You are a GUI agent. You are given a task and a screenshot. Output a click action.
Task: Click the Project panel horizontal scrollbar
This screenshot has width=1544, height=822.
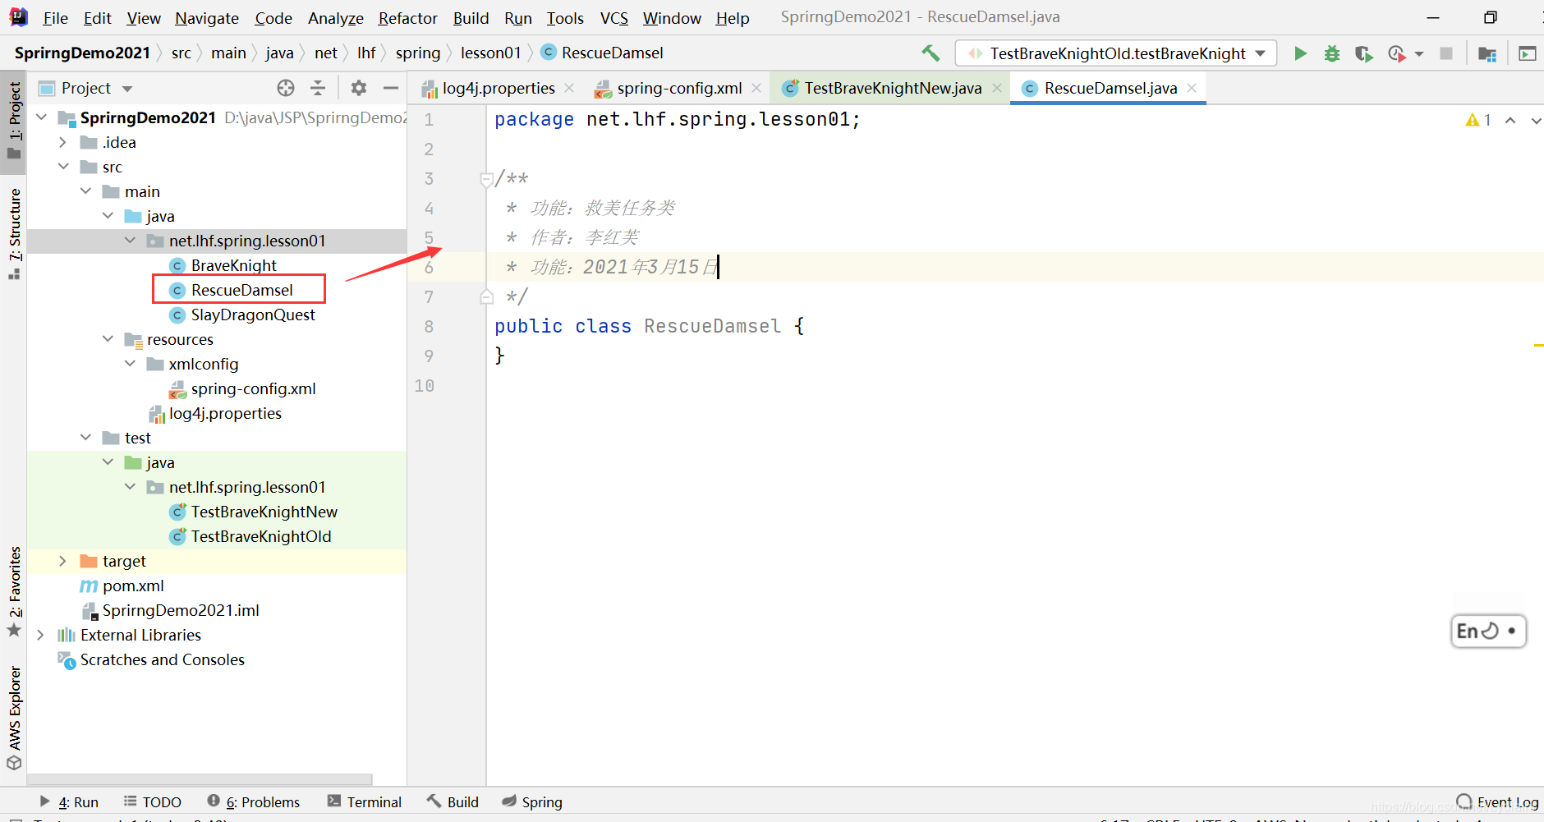point(200,778)
